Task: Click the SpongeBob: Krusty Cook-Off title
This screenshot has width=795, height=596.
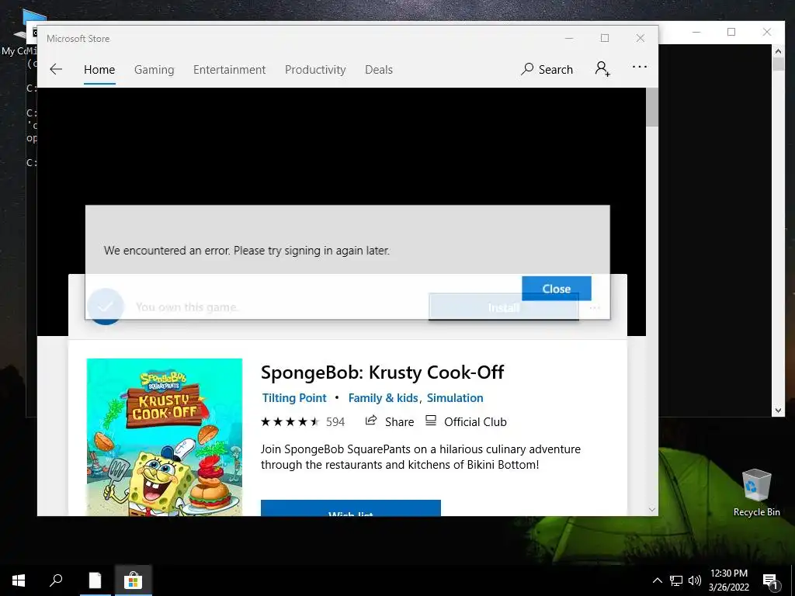Action: 382,372
